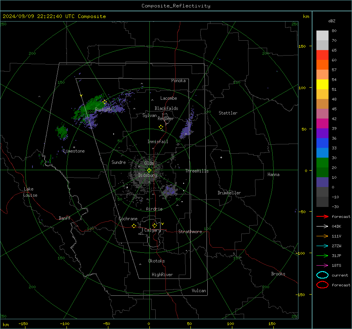352x329 pixels.
Task: Click the Lacombe town label
Action: [169, 98]
